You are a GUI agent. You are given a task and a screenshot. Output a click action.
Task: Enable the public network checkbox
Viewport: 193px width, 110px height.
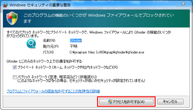pyautogui.click(x=15, y=77)
